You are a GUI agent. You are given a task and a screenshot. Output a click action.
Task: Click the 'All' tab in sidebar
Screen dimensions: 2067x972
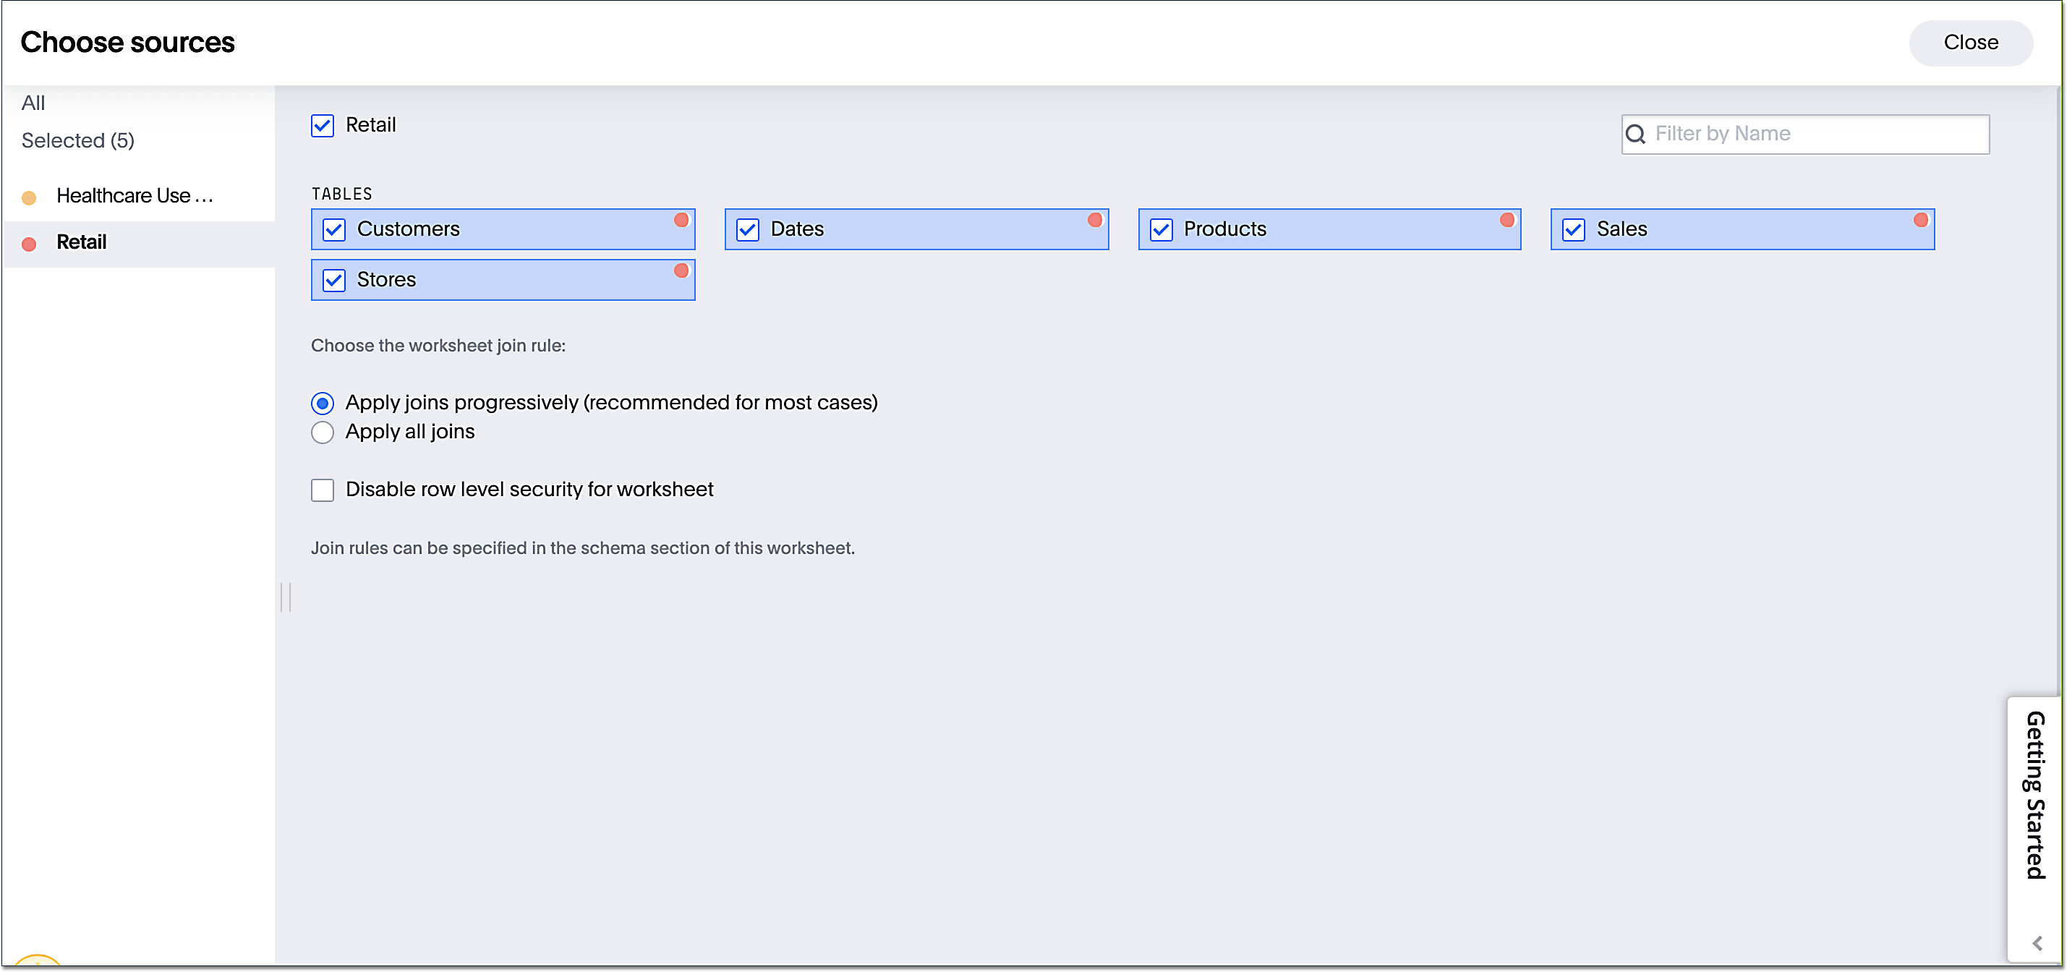click(34, 101)
